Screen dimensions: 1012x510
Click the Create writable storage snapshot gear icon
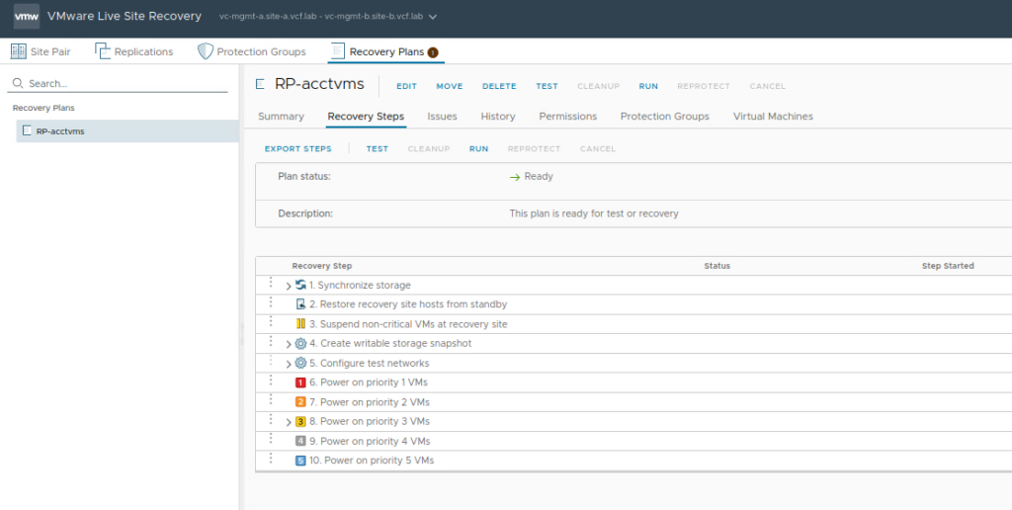tap(300, 344)
